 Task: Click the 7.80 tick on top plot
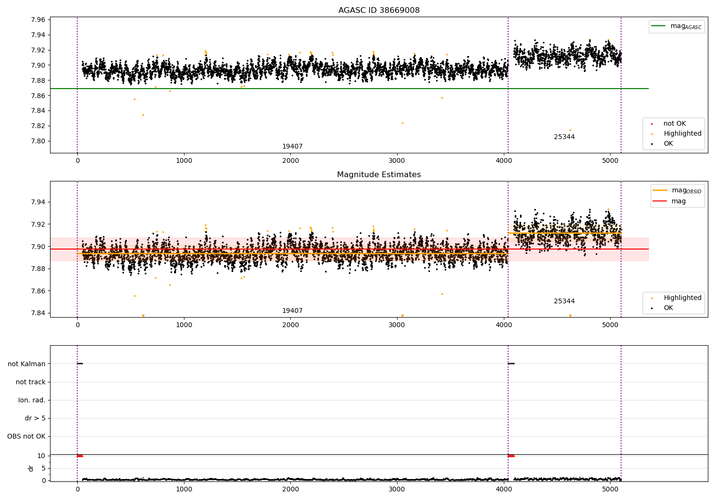[37, 141]
